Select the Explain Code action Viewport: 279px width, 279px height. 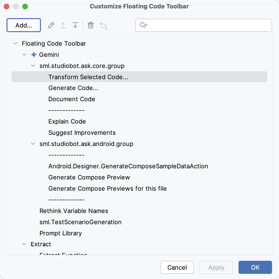(x=67, y=122)
